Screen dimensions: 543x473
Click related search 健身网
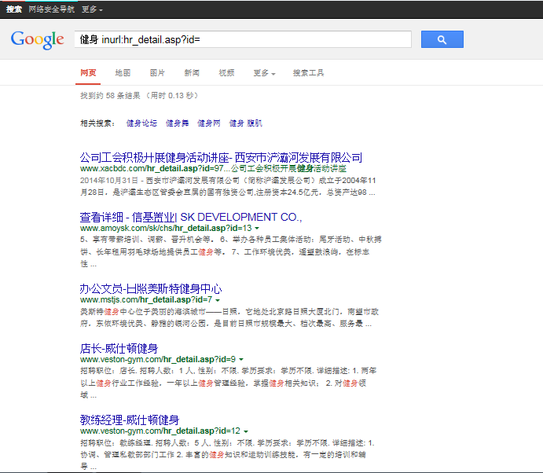pyautogui.click(x=208, y=123)
